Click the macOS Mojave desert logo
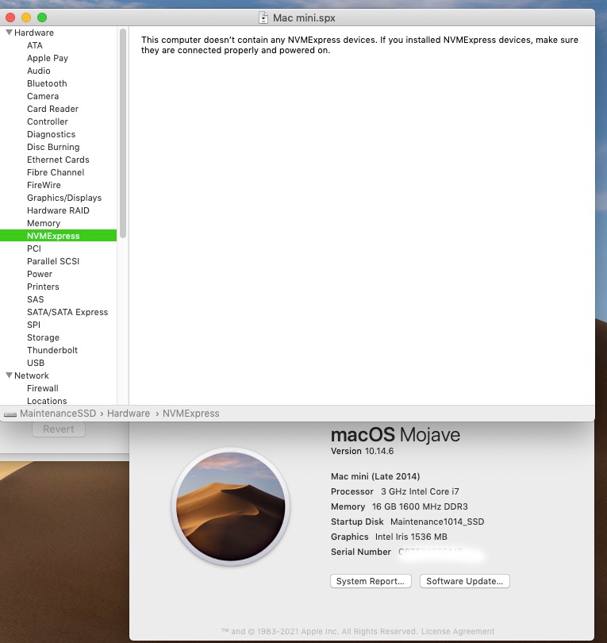Screen dimensions: 607x643 (231, 506)
